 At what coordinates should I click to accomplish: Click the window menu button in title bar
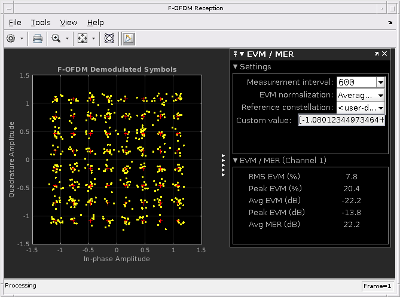(9, 8)
